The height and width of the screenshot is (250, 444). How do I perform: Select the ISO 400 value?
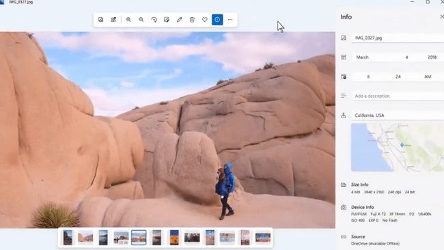(358, 220)
